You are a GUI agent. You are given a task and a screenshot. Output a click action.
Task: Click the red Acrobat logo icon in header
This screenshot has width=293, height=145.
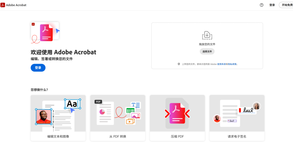(3, 5)
